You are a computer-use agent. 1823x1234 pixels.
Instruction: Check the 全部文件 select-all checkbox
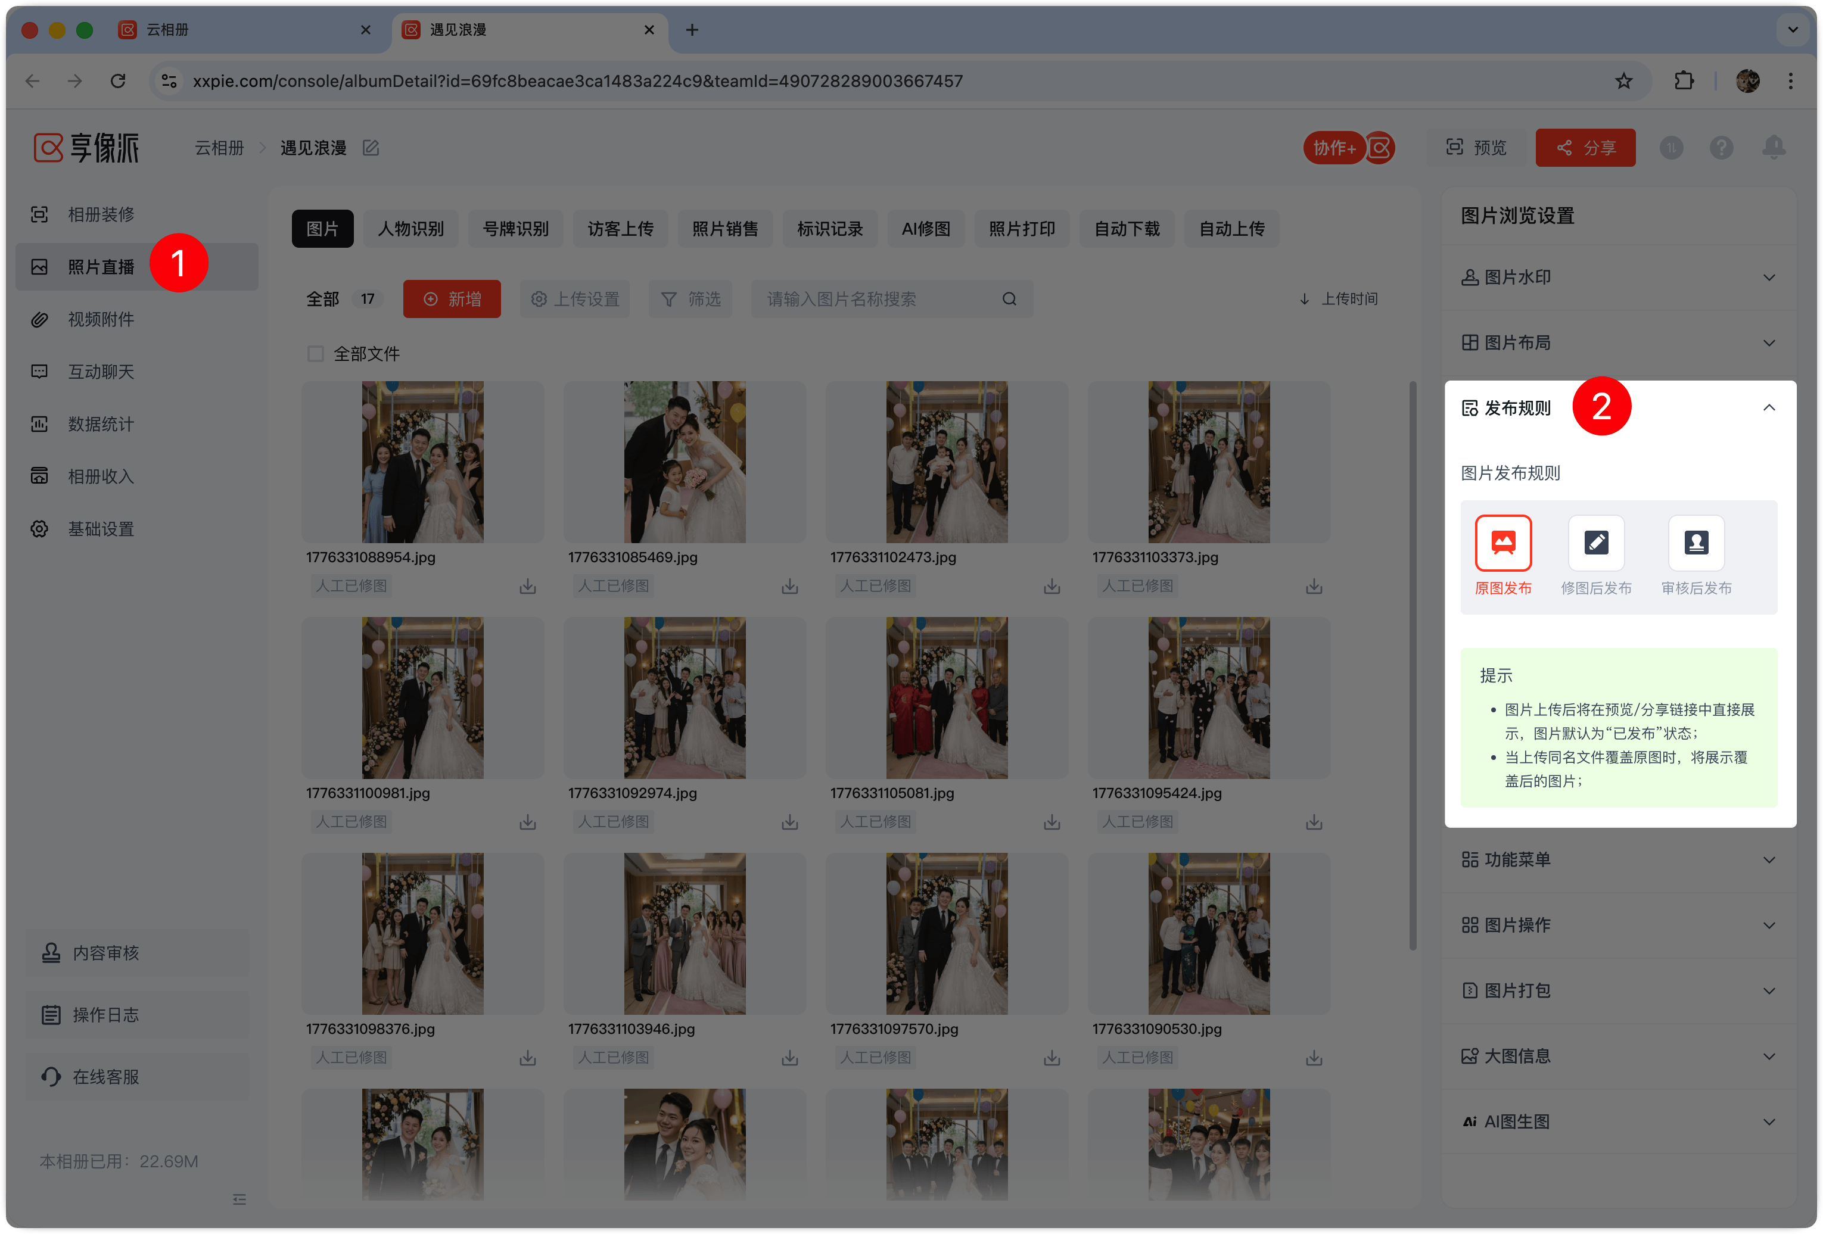[315, 354]
